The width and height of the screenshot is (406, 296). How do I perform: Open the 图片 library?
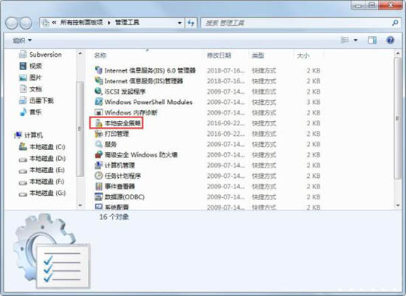[30, 78]
